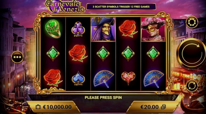Click the red rose in second reel

coord(78,53)
